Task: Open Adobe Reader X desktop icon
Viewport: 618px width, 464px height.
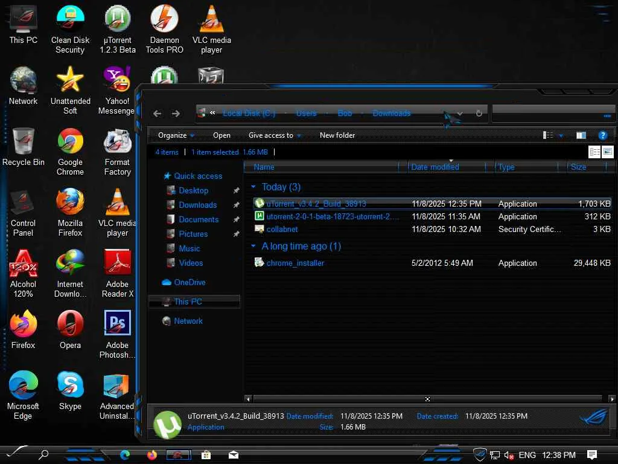Action: (x=117, y=274)
